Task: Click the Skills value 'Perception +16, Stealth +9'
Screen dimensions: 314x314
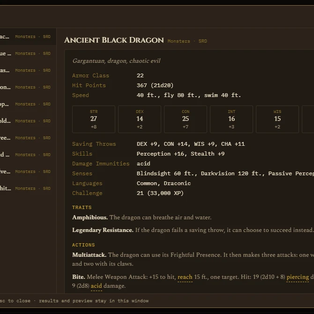Action: click(180, 154)
